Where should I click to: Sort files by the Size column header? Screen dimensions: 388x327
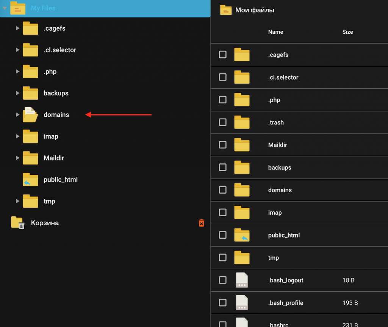tap(347, 32)
